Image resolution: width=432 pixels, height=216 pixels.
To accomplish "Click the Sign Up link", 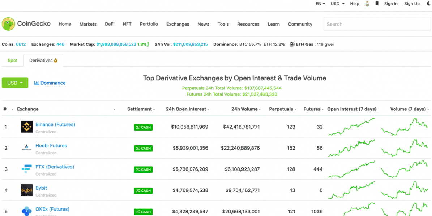I will point(412,4).
